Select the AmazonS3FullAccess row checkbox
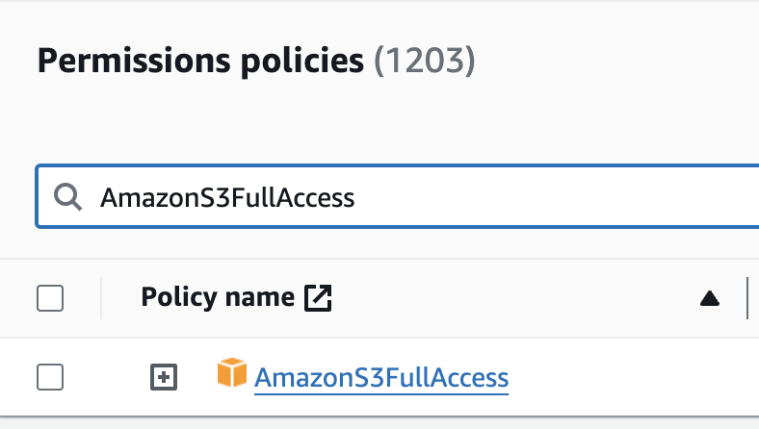The image size is (759, 429). pos(50,378)
